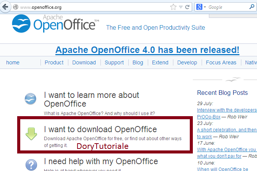Image resolution: width=257 pixels, height=171 pixels.
Task: Click the '10 June:' date text
Action: click(206, 163)
